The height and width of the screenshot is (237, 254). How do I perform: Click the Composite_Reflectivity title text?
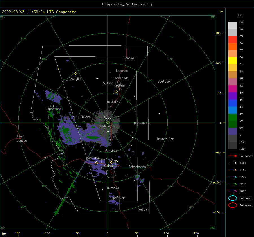(x=127, y=4)
